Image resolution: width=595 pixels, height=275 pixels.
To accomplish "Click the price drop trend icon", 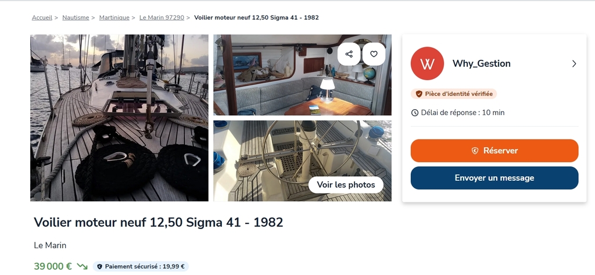I will pyautogui.click(x=82, y=266).
